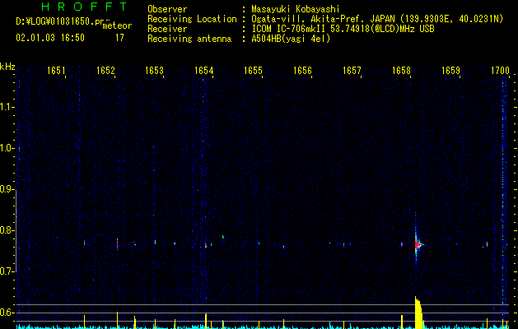Click the tall yellow intensity peak after 1658
518x329 pixels.
click(418, 313)
